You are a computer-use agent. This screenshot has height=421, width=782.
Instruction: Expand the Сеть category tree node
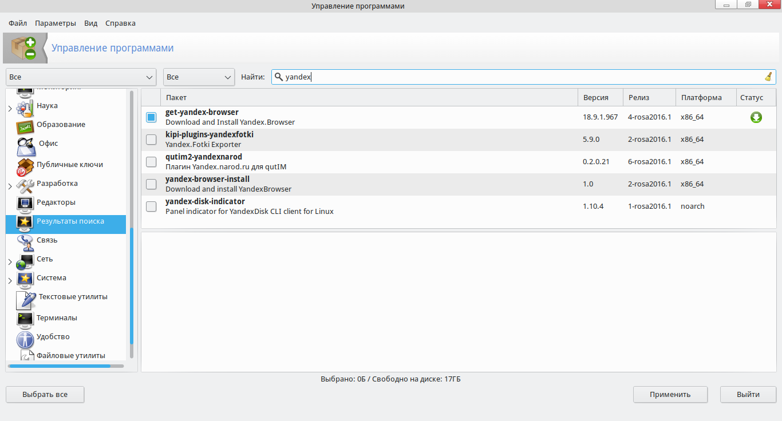pos(10,263)
